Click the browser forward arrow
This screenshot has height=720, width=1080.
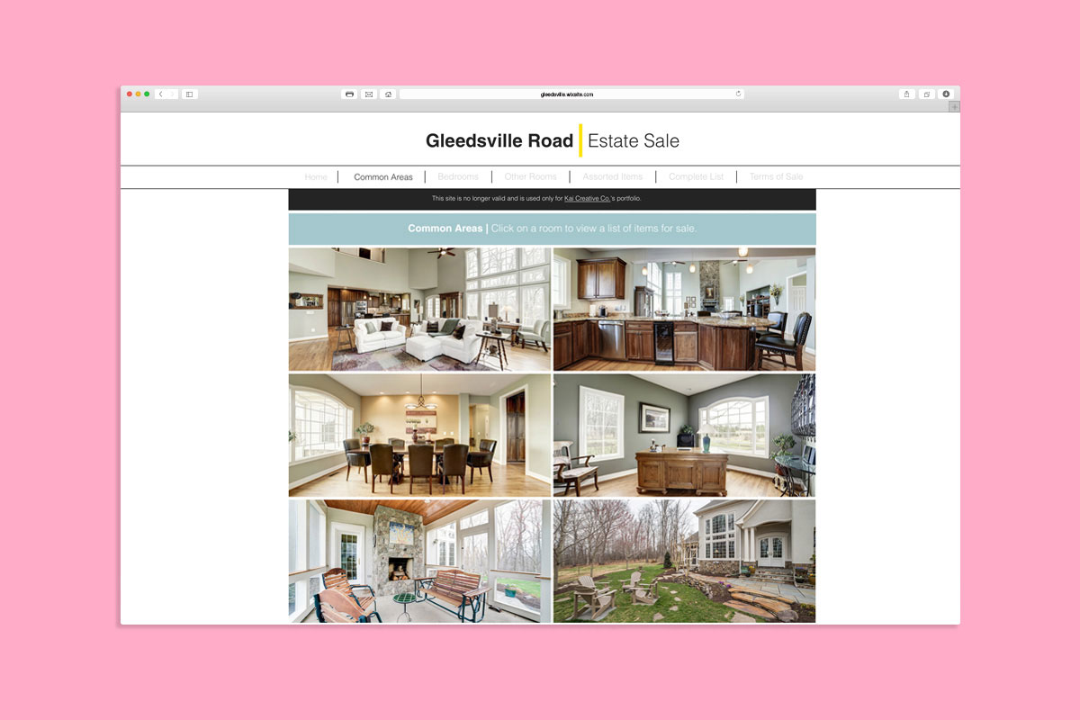172,94
